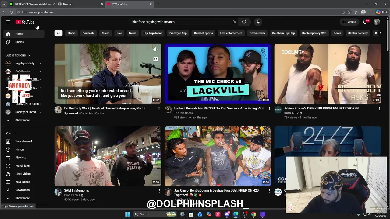Play 3AM In Memphis thumbnail
390x219 pixels.
click(108, 156)
